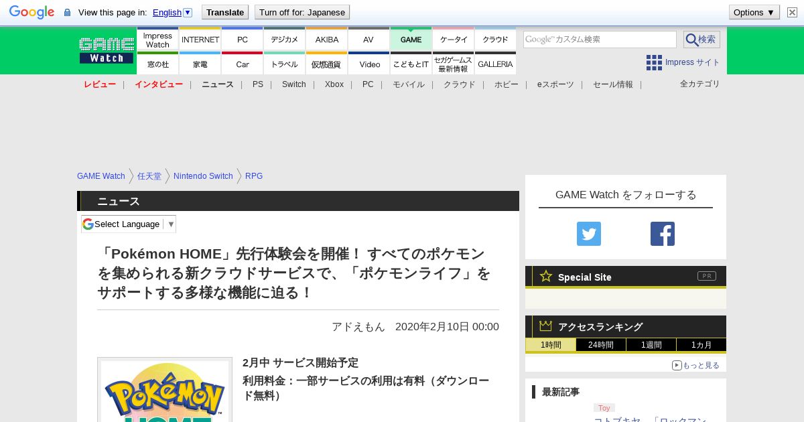Screen dimensions: 804x422
Task: Select the 1週間 ranking tab
Action: 651,345
